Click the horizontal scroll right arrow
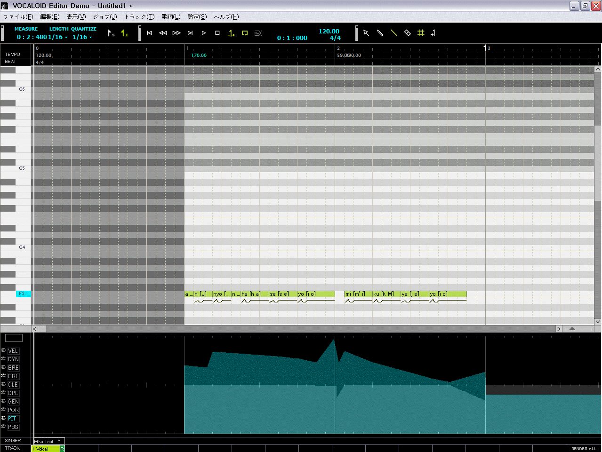Screen dimensions: 602x452 click(x=559, y=329)
